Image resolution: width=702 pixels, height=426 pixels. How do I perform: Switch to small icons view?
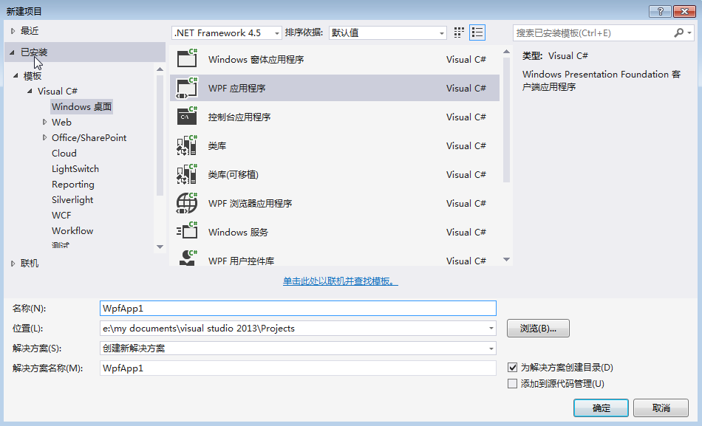[x=460, y=32]
